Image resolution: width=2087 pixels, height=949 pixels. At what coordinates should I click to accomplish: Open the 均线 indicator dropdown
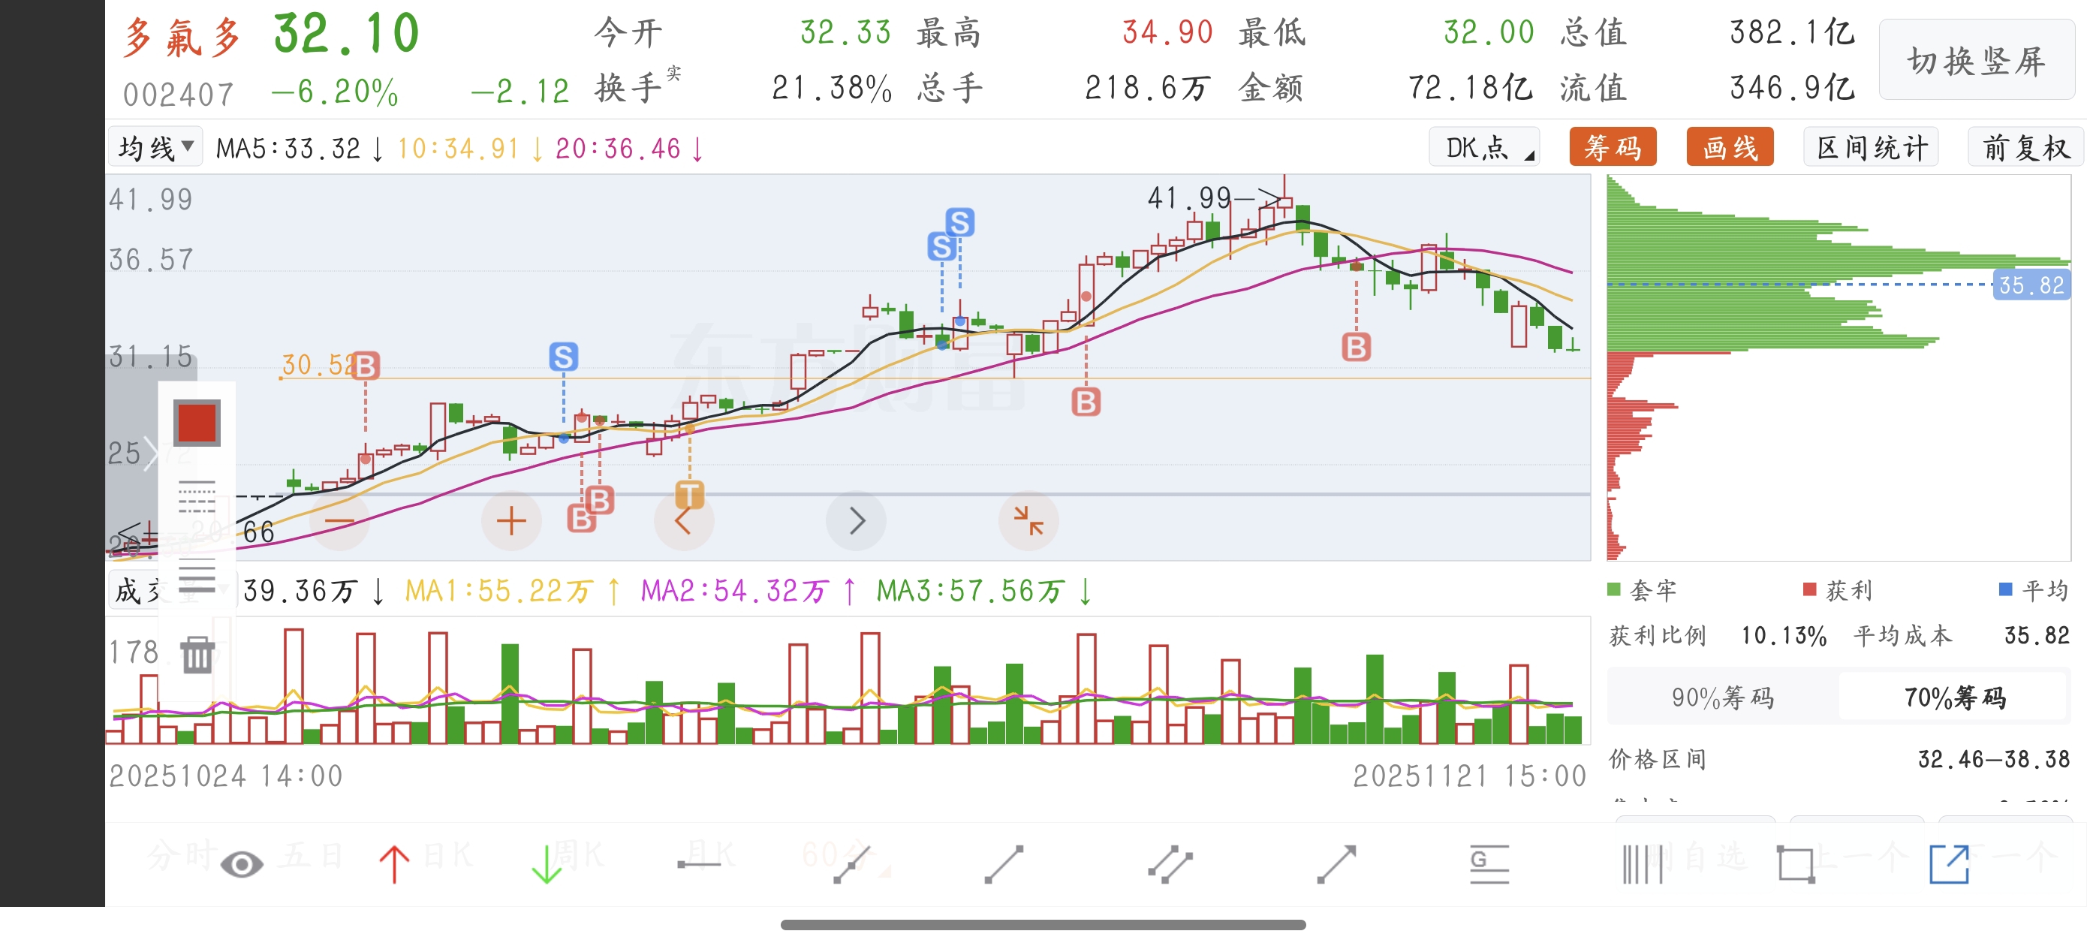click(155, 147)
